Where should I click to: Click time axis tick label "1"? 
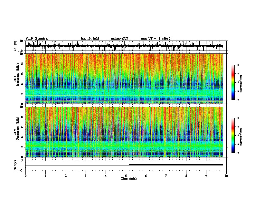pos(45,176)
